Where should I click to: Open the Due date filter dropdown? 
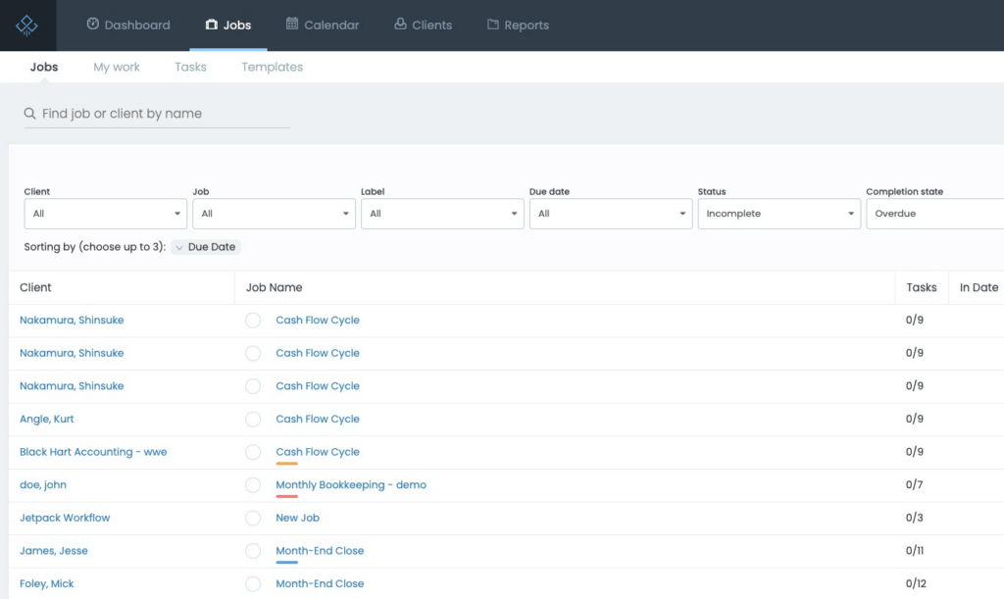610,214
